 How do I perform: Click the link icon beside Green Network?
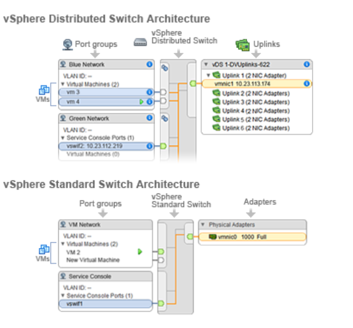(x=165, y=119)
